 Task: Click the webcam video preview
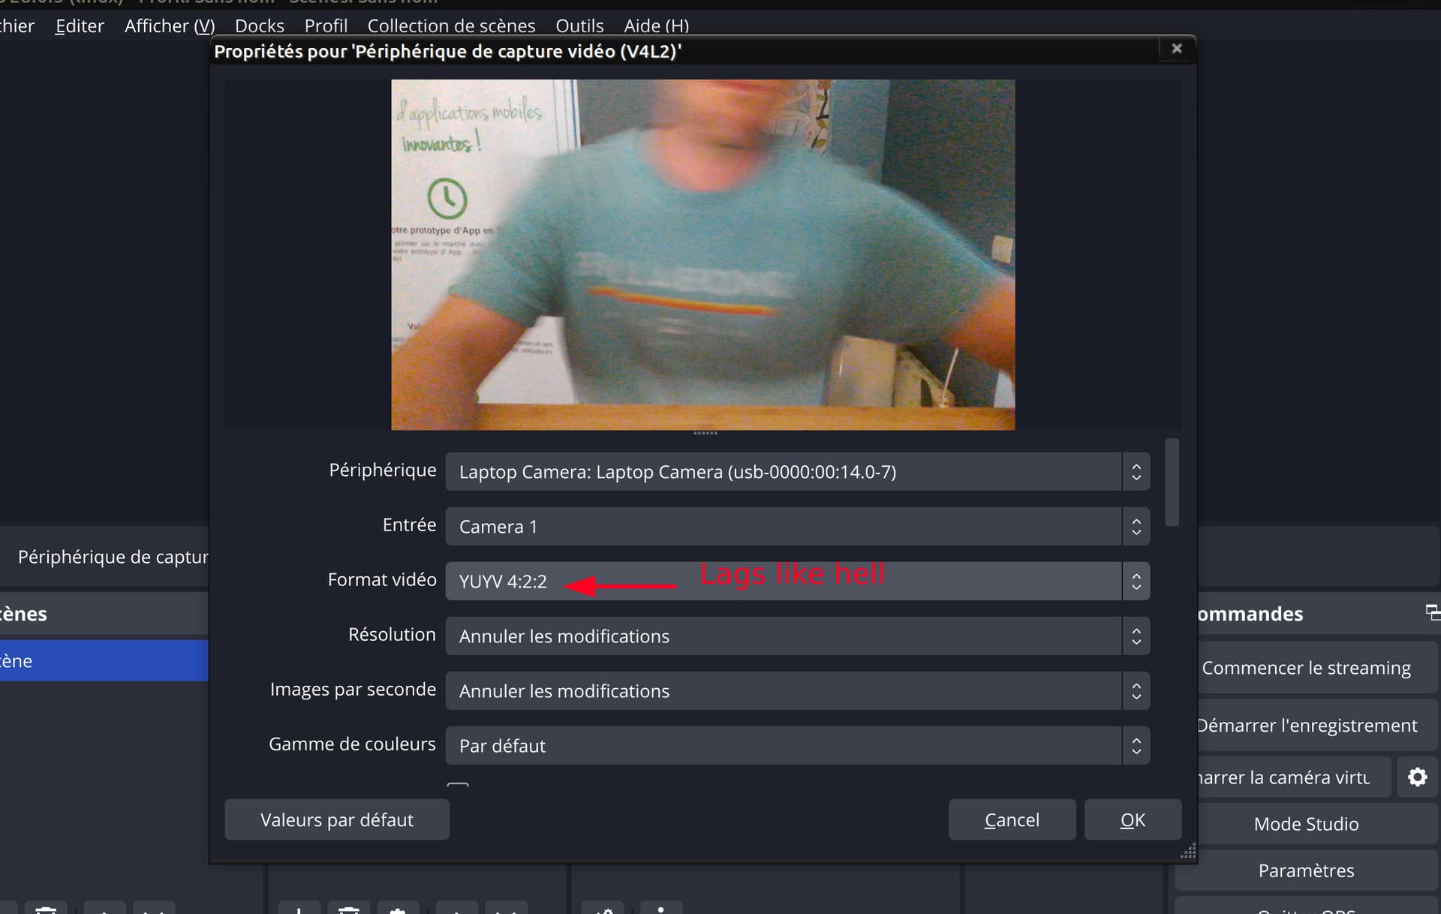[x=702, y=255]
